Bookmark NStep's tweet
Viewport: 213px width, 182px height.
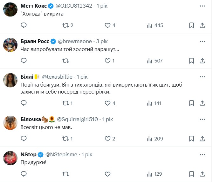(191, 174)
